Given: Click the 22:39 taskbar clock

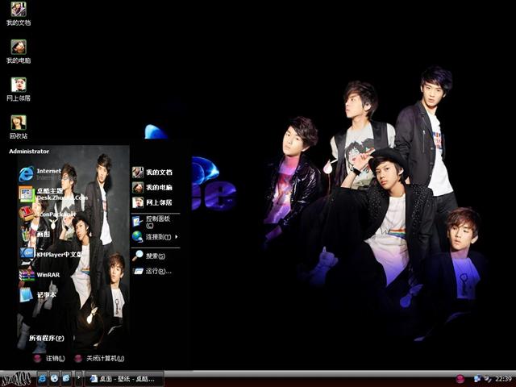Looking at the screenshot, I should [x=503, y=379].
